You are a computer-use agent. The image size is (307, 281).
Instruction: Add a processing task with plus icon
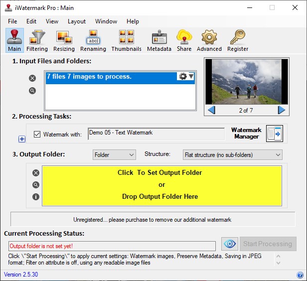[x=22, y=139]
